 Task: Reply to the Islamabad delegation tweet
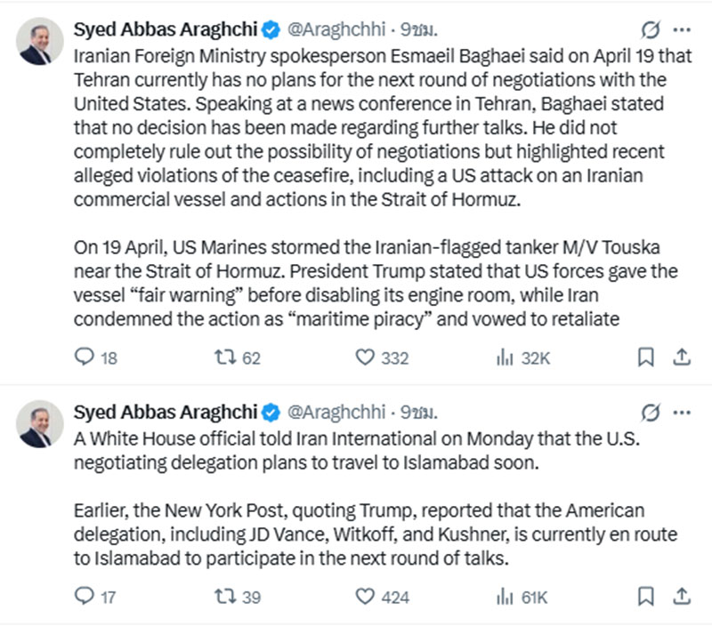coord(85,596)
